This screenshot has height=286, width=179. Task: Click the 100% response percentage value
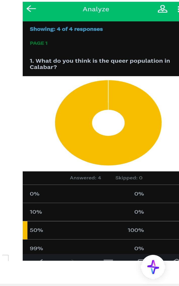click(x=136, y=230)
